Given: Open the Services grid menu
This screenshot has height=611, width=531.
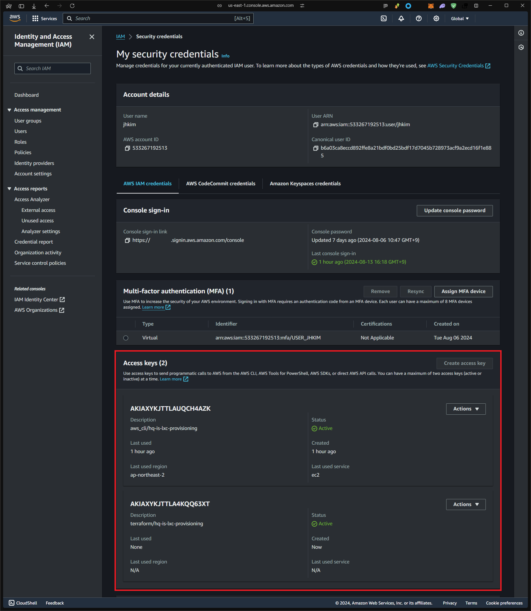Looking at the screenshot, I should click(x=44, y=18).
